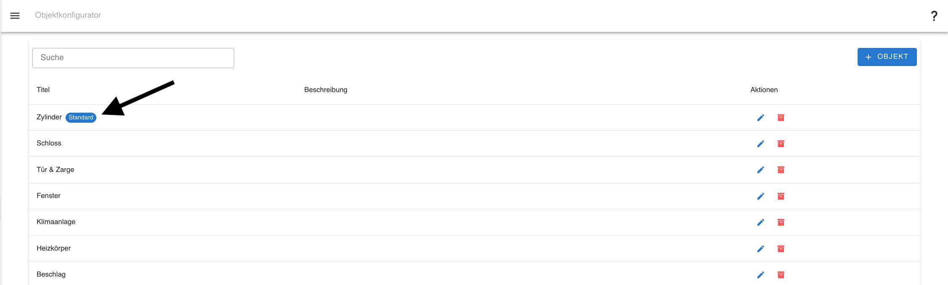Edit the Schloss object

click(760, 144)
